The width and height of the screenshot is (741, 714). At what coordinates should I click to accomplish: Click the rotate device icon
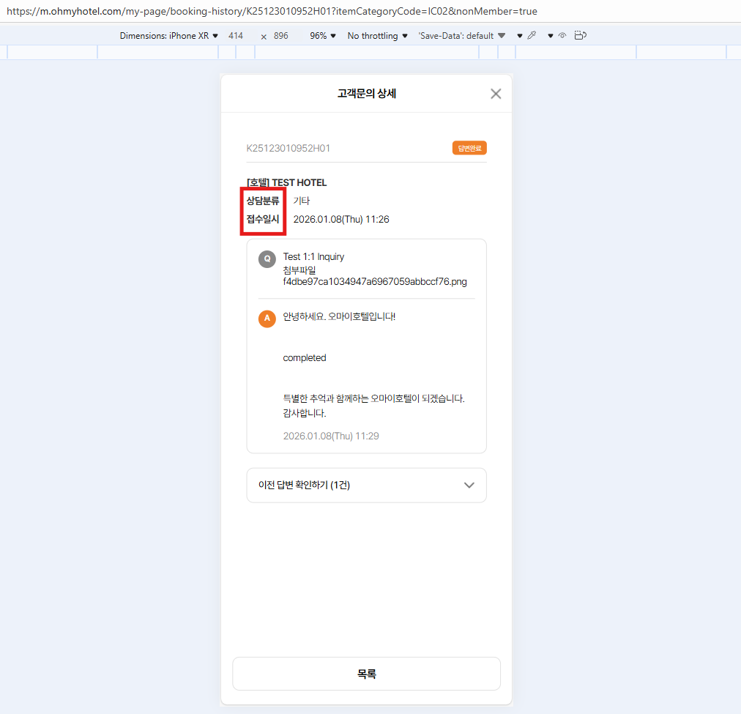[x=581, y=35]
